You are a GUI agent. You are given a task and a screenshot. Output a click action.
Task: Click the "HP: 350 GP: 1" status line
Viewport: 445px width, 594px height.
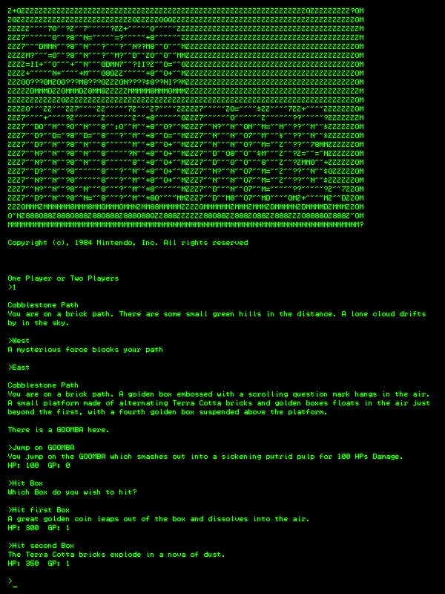pos(39,564)
